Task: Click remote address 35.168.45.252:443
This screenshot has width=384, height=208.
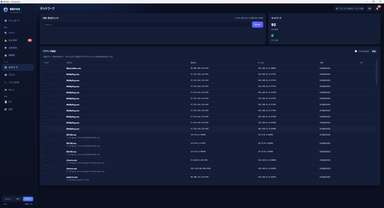Action: pyautogui.click(x=199, y=160)
